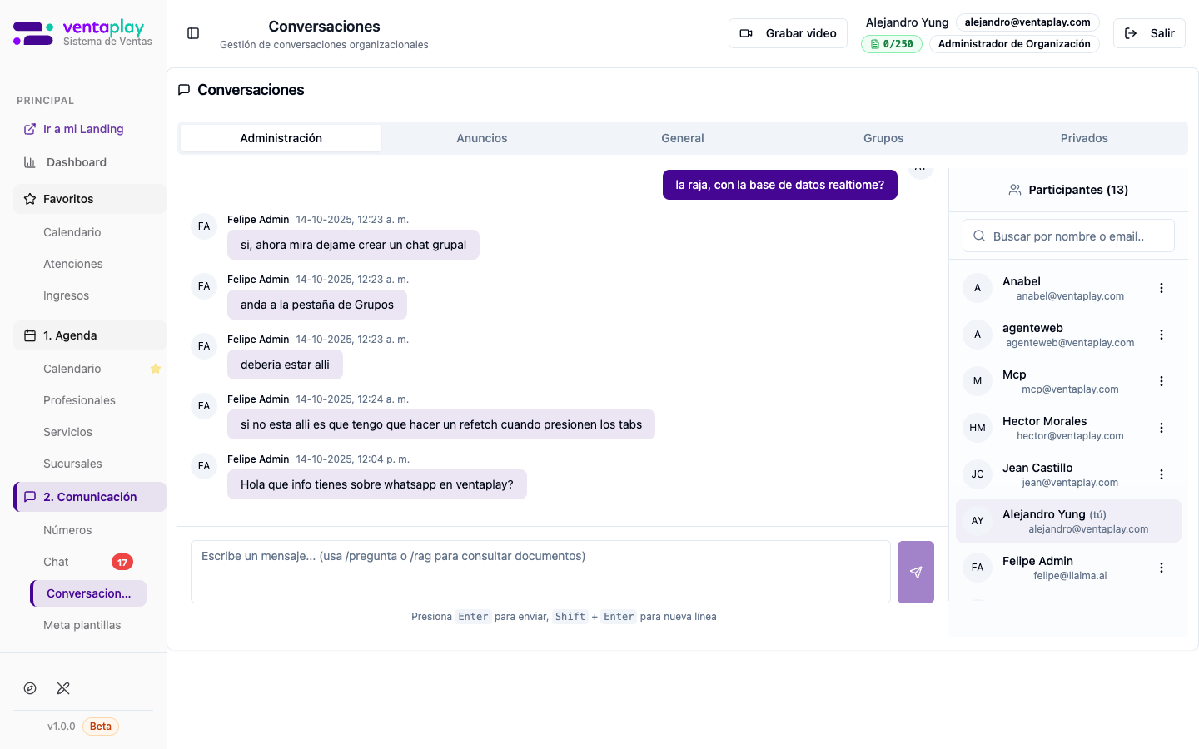This screenshot has height=749, width=1199.
Task: Toggle the favorite star next to Calendario
Action: [156, 369]
